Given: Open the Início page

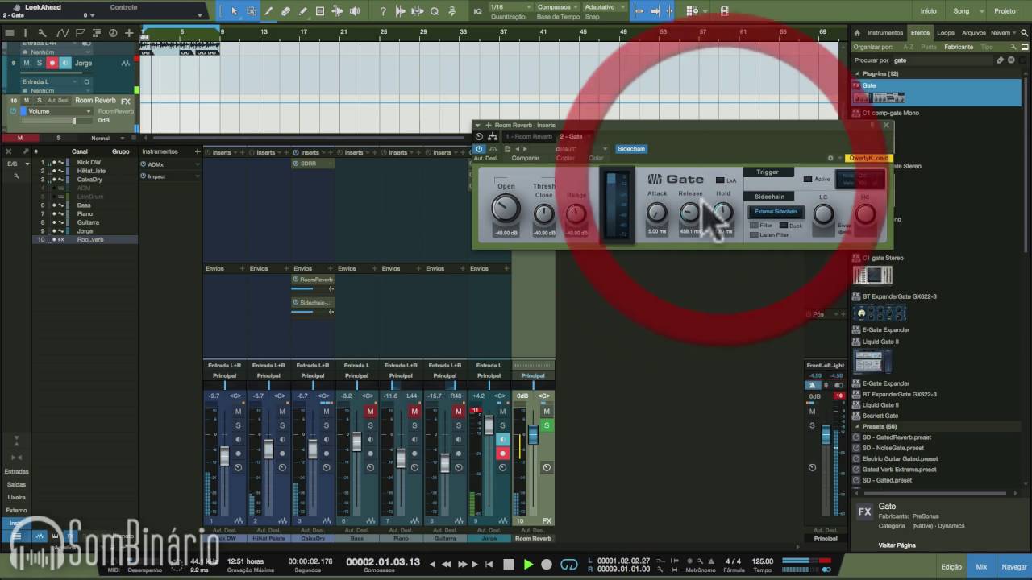Looking at the screenshot, I should [928, 11].
